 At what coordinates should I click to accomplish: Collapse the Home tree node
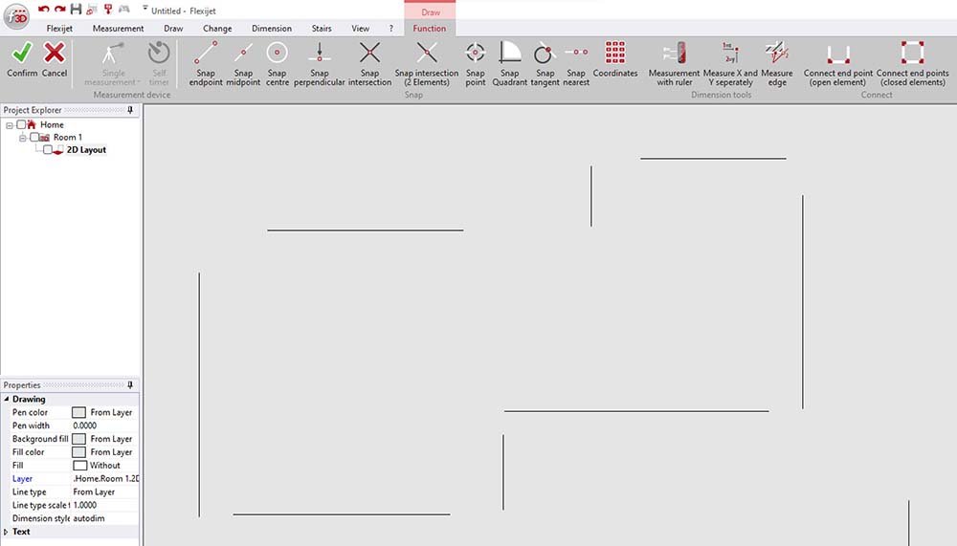click(x=10, y=125)
